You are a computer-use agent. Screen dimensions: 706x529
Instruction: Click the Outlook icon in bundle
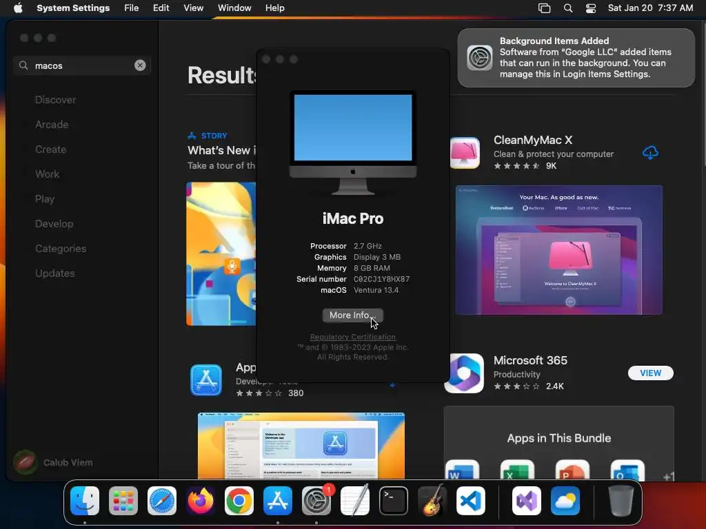pyautogui.click(x=627, y=470)
